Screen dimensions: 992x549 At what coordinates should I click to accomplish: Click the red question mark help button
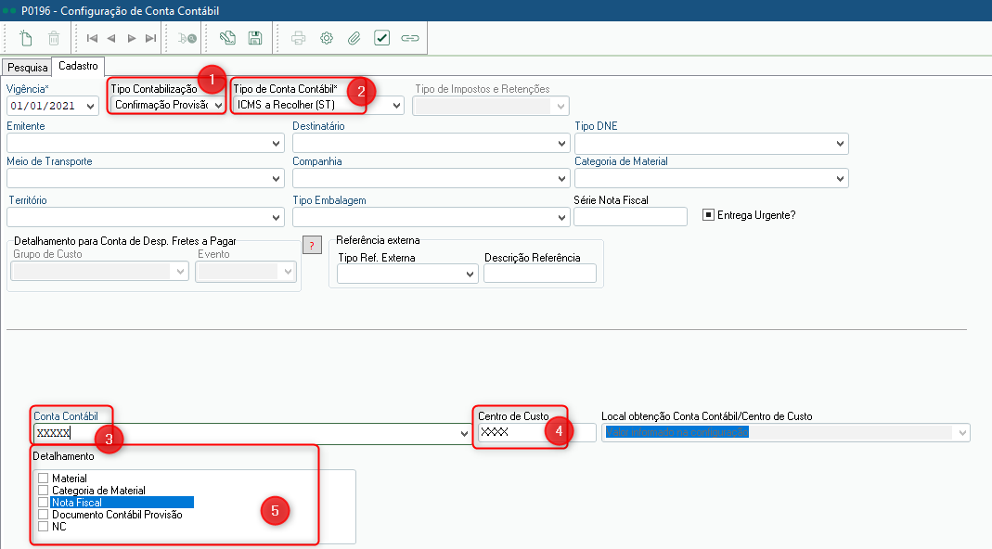pyautogui.click(x=312, y=245)
